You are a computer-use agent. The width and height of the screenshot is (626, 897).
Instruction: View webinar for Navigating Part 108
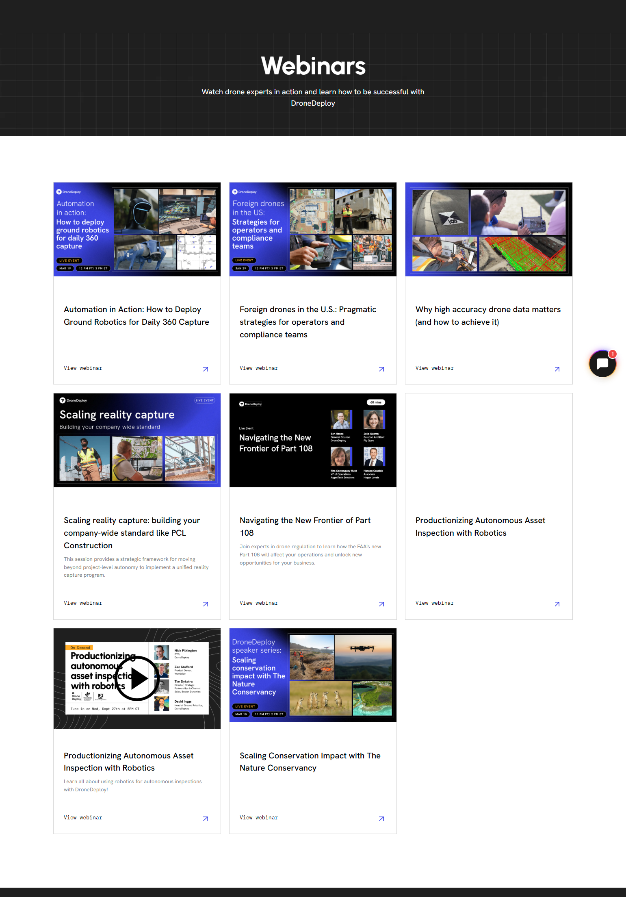[259, 603]
